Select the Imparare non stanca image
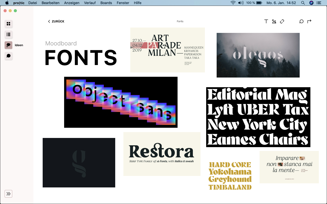Viewport: 327px width, 204px height. (289, 167)
